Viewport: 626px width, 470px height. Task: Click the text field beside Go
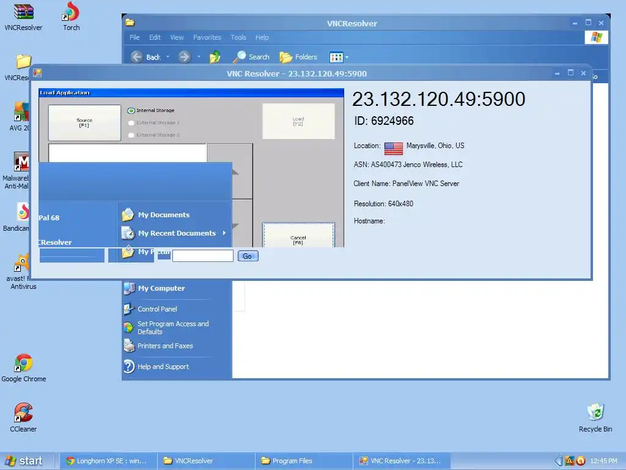click(x=203, y=256)
